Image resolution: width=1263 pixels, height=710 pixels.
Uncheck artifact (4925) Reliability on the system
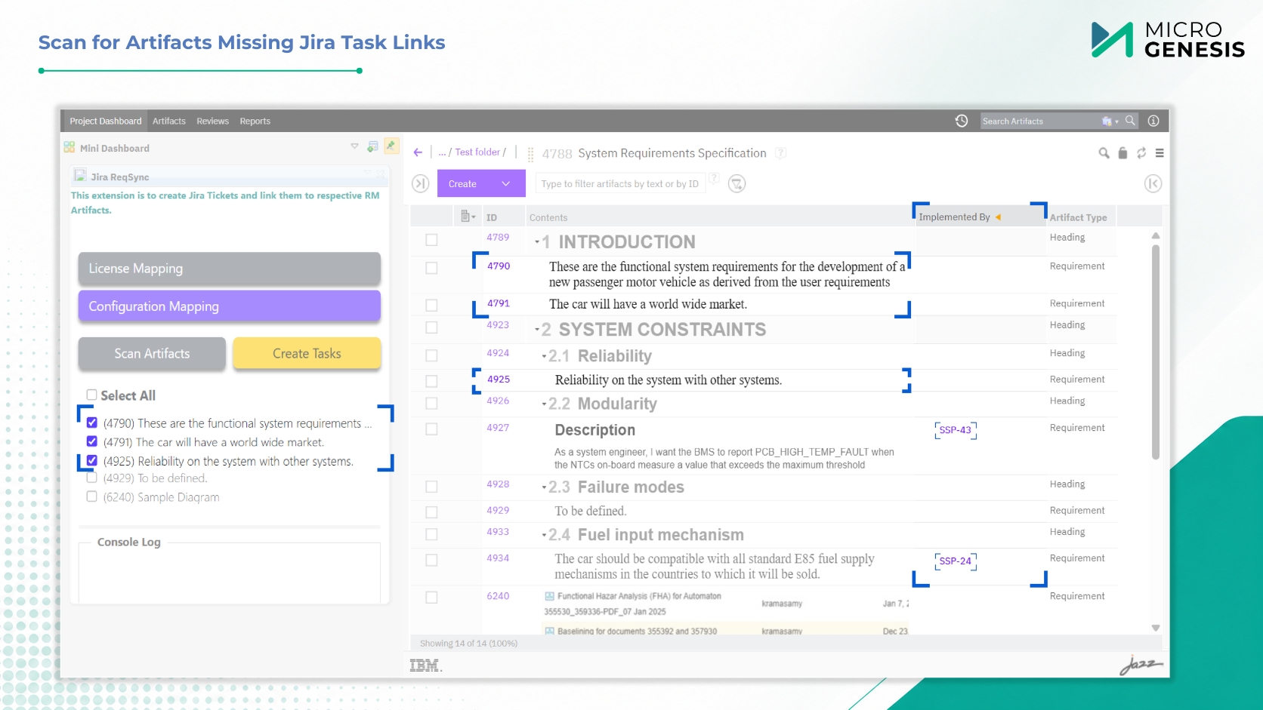pos(92,460)
